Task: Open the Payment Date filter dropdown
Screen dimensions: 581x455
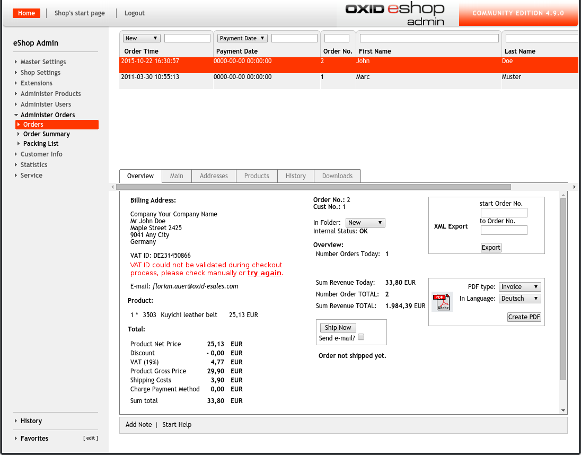Action: coord(242,38)
